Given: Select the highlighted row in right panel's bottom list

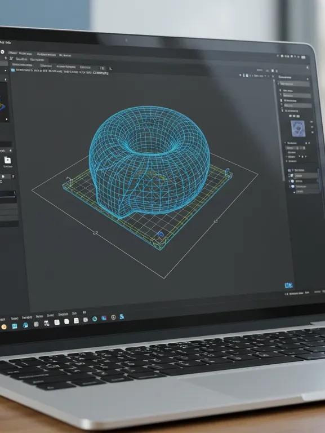Looking at the screenshot, I should tap(305, 176).
